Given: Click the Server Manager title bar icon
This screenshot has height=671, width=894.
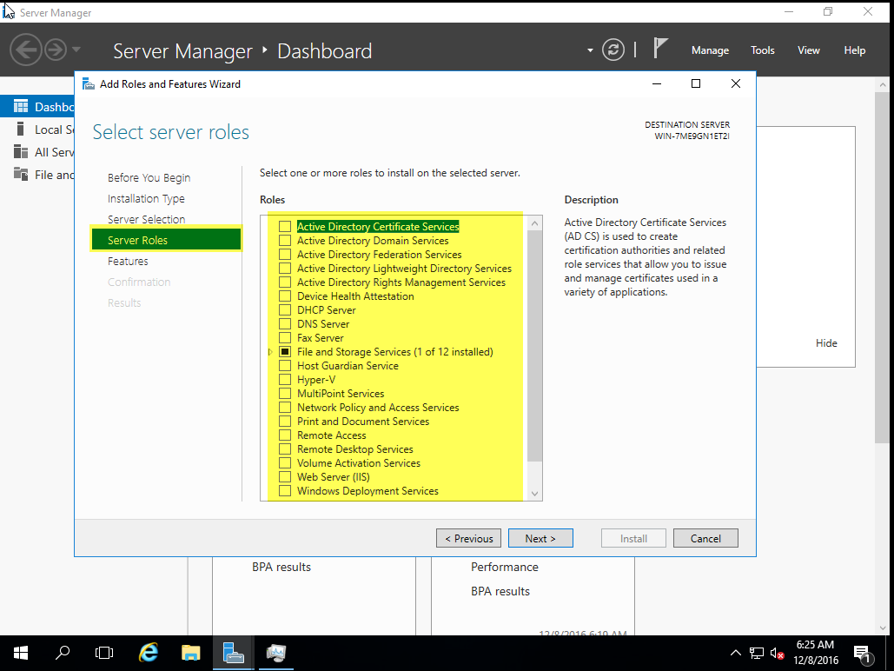Looking at the screenshot, I should (x=9, y=11).
